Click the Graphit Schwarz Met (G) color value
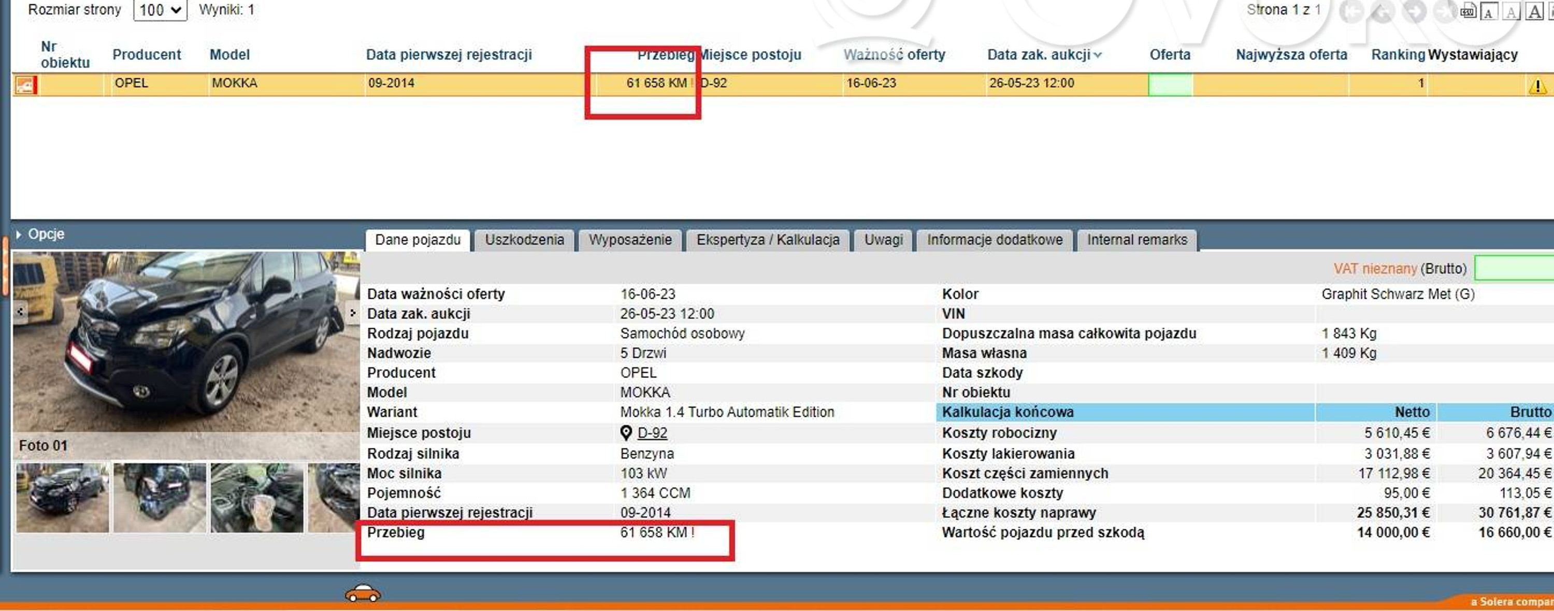The height and width of the screenshot is (611, 1554). (x=1398, y=294)
